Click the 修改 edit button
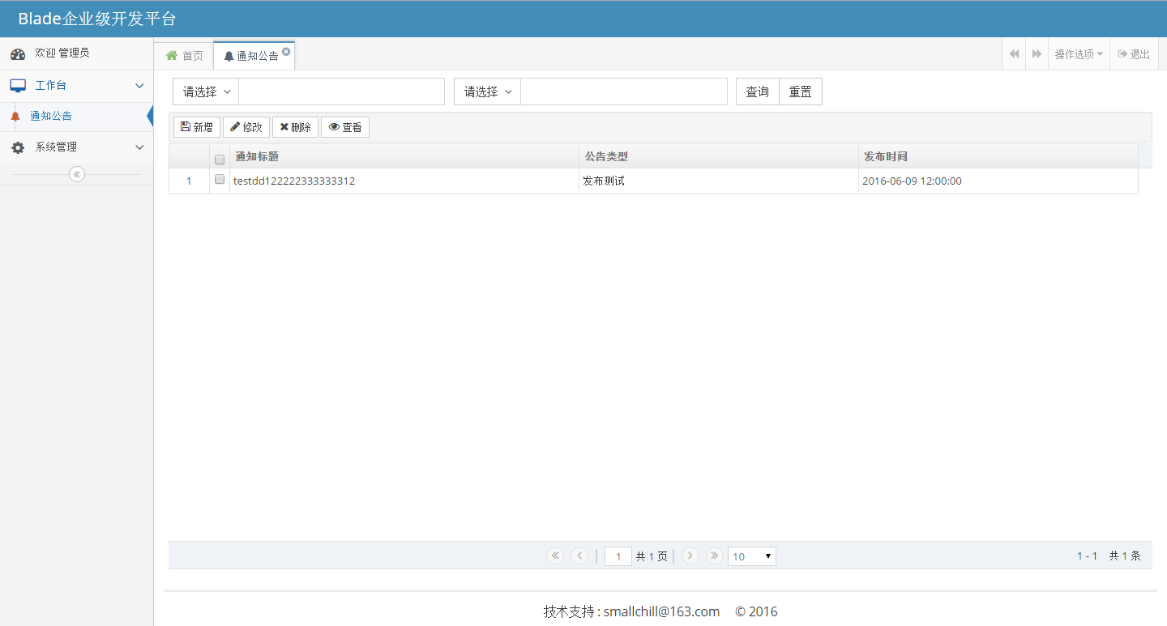 click(x=246, y=127)
